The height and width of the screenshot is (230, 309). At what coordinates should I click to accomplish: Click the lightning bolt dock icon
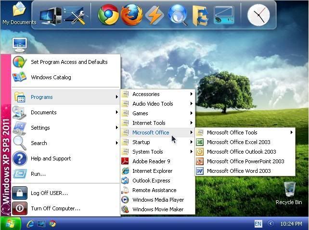[154, 15]
